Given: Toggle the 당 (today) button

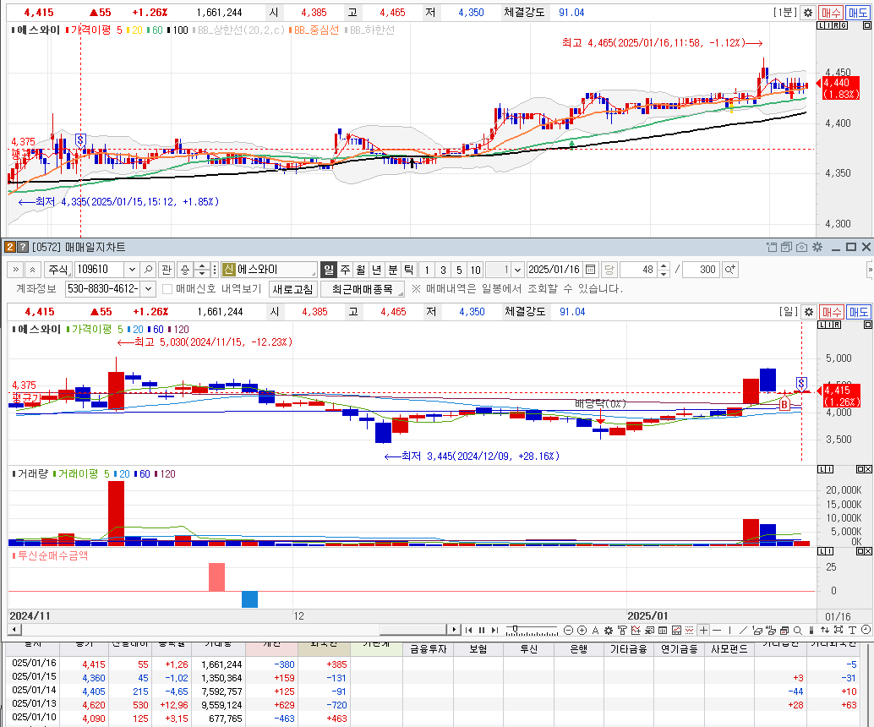Looking at the screenshot, I should pos(609,270).
